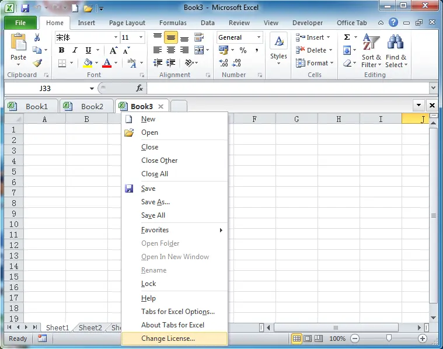Viewport: 443px width, 349px height.
Task: Toggle Wrap Text
Action: pos(199,37)
